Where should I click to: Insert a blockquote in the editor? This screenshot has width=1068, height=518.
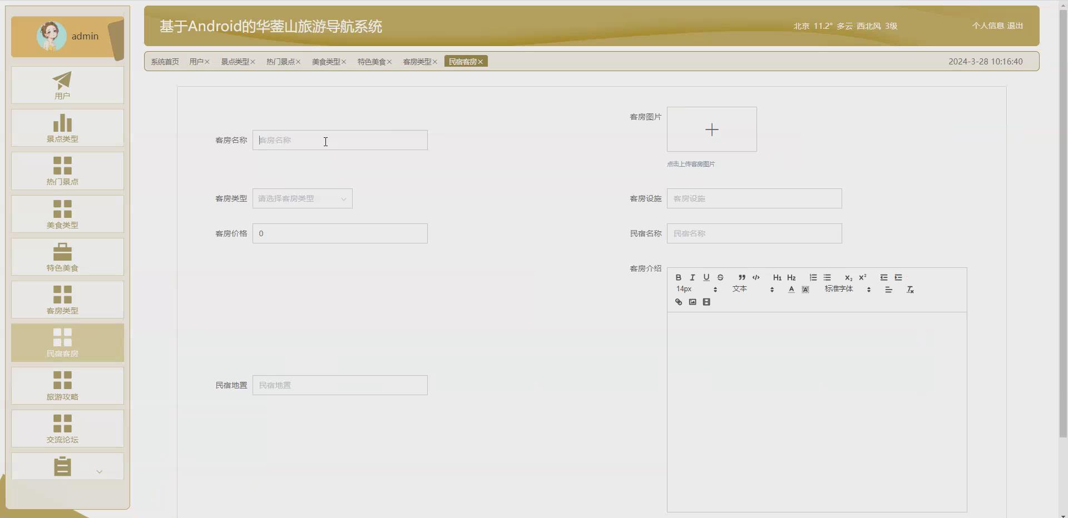741,277
